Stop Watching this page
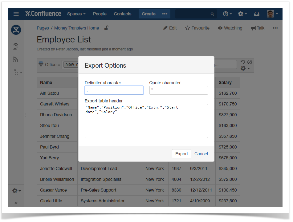Image resolution: width=293 pixels, height=222 pixels. coord(230,28)
